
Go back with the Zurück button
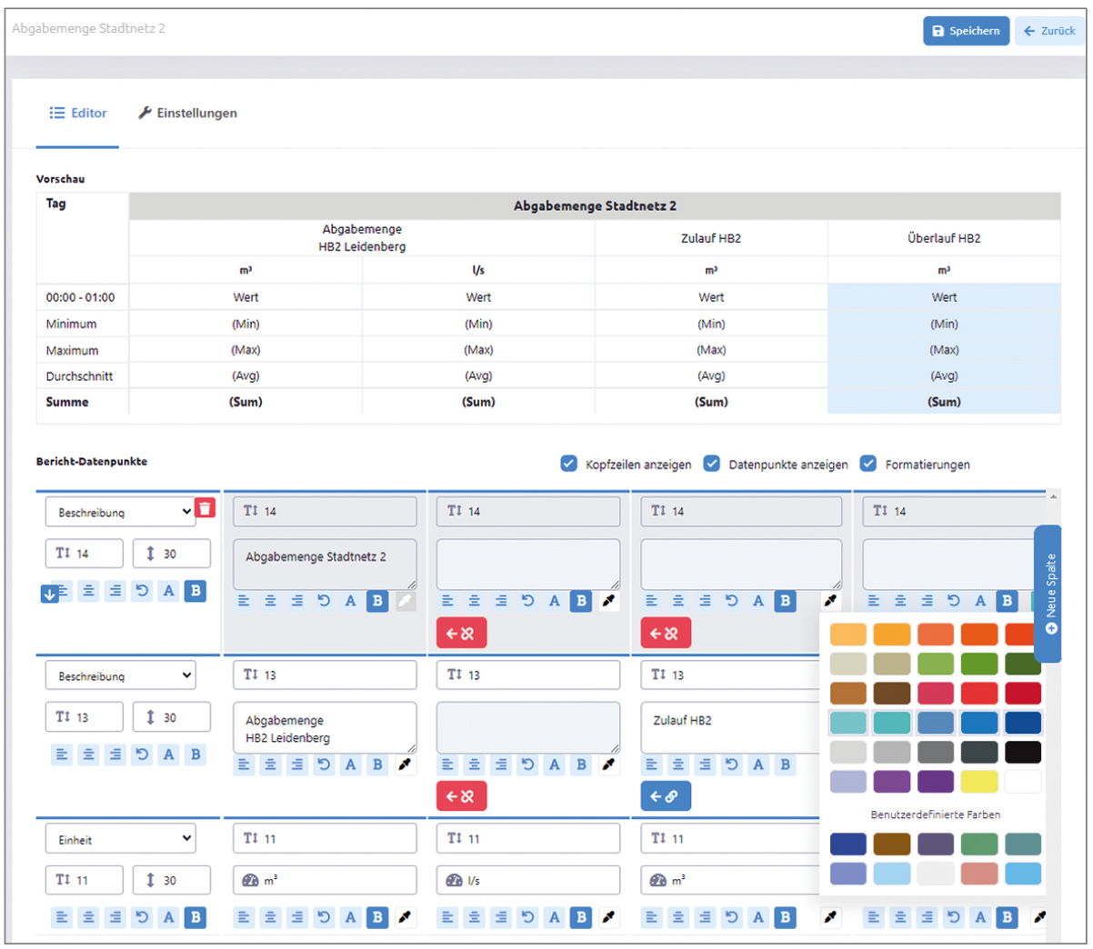1049,31
